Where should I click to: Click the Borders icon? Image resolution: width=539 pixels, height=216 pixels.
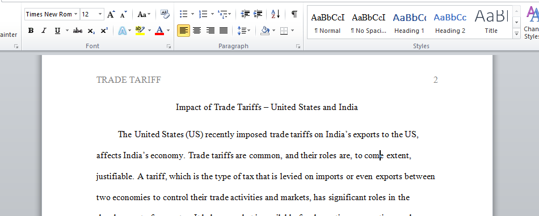tap(284, 31)
